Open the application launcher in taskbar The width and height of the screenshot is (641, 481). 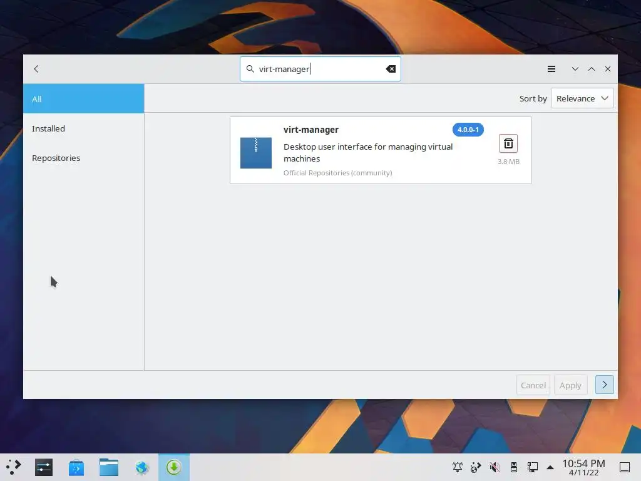click(14, 467)
